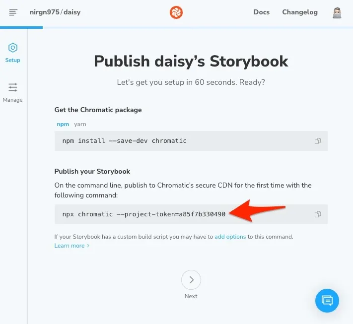The width and height of the screenshot is (353, 324).
Task: Open the user avatar menu
Action: [x=337, y=12]
